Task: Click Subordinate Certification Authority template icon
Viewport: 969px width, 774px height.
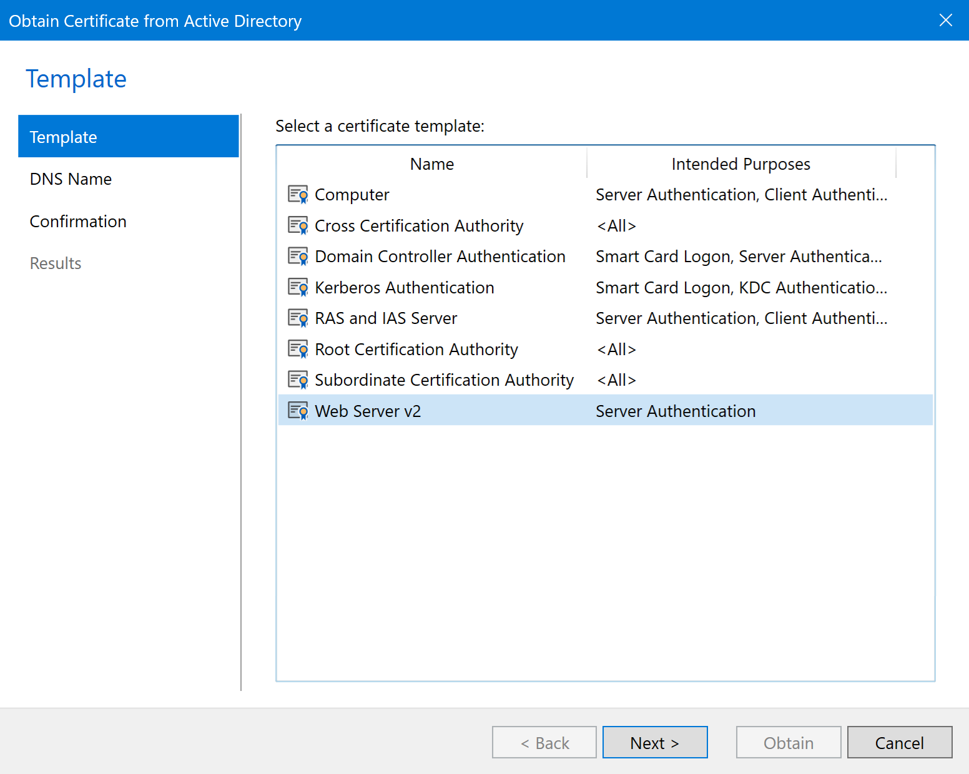Action: (298, 380)
